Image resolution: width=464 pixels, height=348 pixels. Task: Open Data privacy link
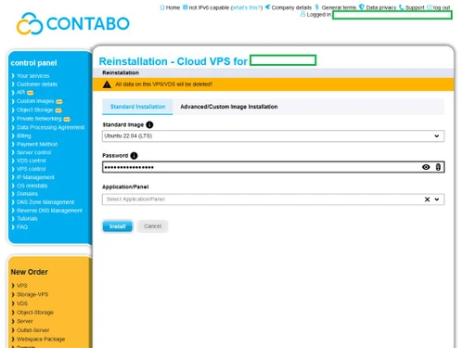381,7
